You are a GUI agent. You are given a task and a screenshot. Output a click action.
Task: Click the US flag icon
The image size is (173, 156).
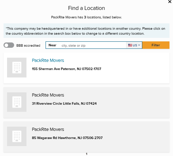tap(130, 45)
